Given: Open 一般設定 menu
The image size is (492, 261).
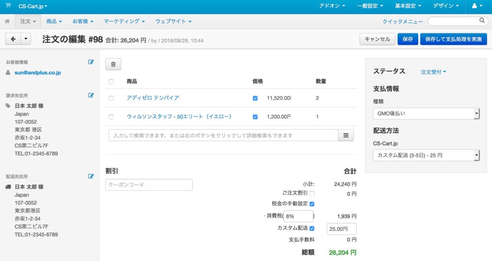Looking at the screenshot, I should coord(370,6).
